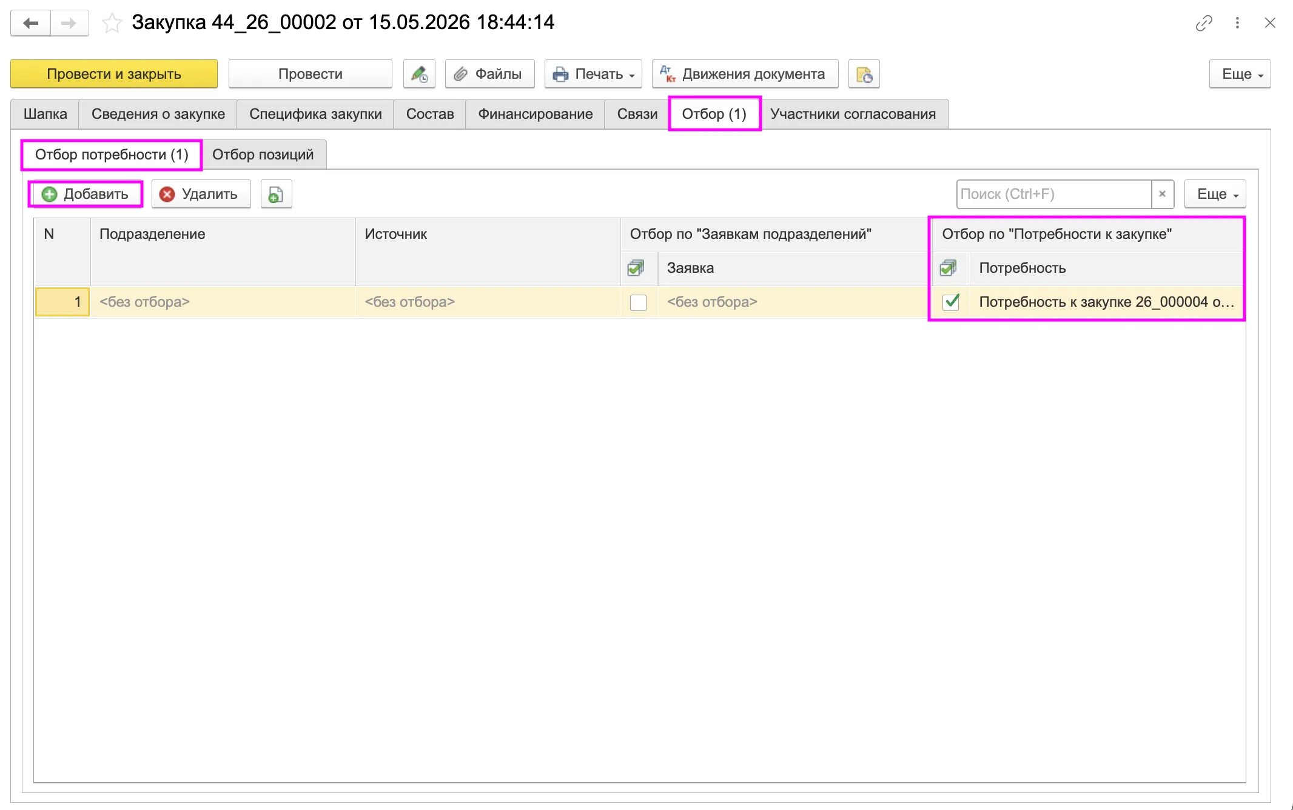Open the Специфика закупки tab
The width and height of the screenshot is (1293, 810).
click(315, 114)
